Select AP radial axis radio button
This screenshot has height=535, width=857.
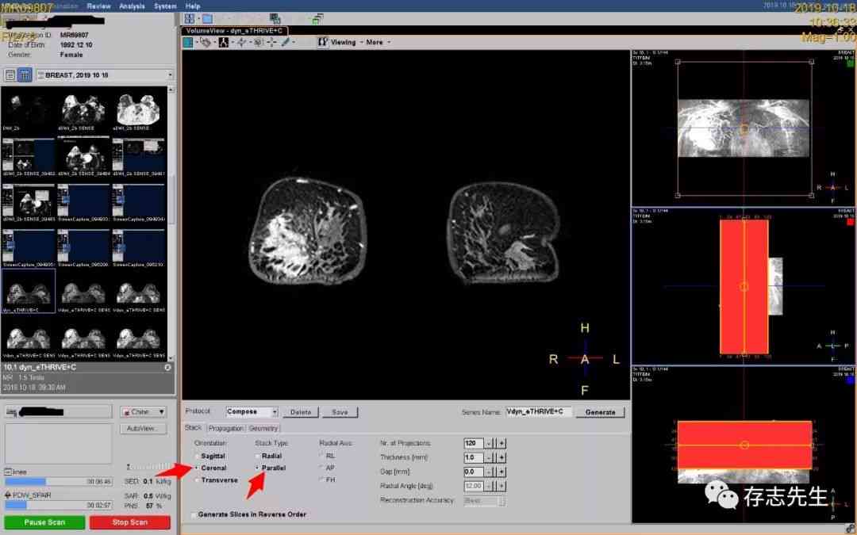[x=321, y=468]
